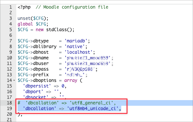Click the dbname property on line 10

[x=41, y=58]
